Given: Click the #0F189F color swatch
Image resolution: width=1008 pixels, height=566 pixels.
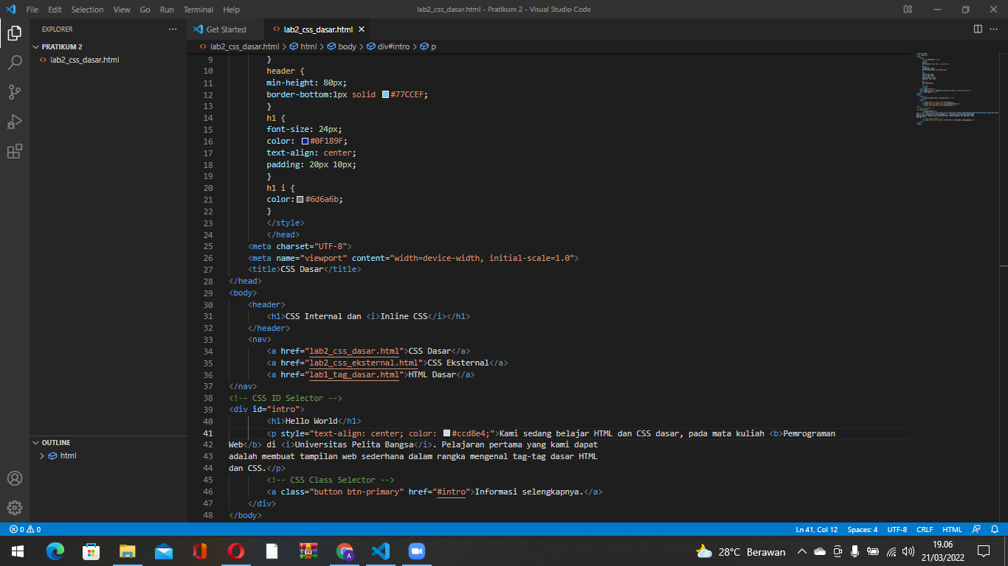Looking at the screenshot, I should [x=305, y=141].
